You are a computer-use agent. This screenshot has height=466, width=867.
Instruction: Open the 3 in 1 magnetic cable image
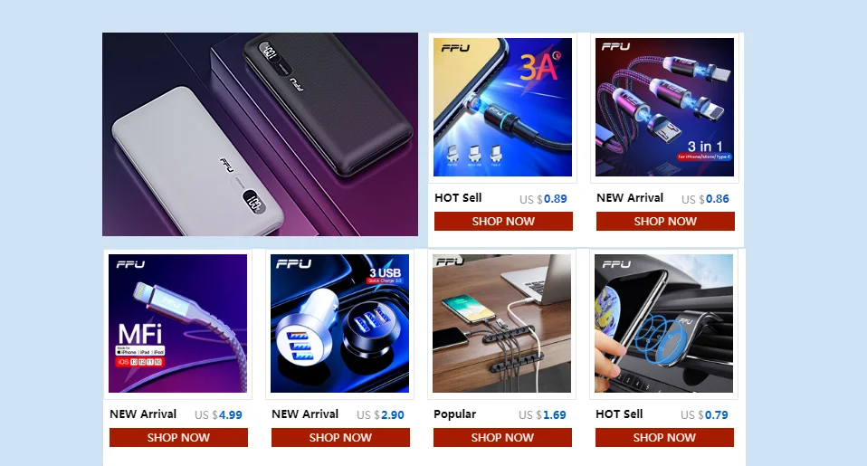(x=664, y=108)
